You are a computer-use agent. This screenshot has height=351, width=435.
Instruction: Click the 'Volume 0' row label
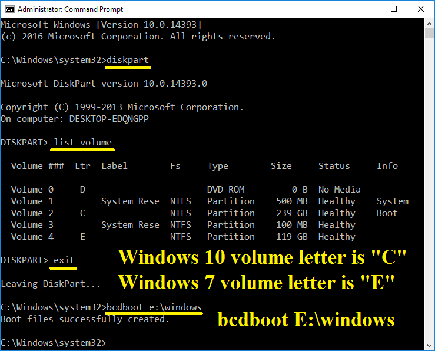[x=32, y=190]
